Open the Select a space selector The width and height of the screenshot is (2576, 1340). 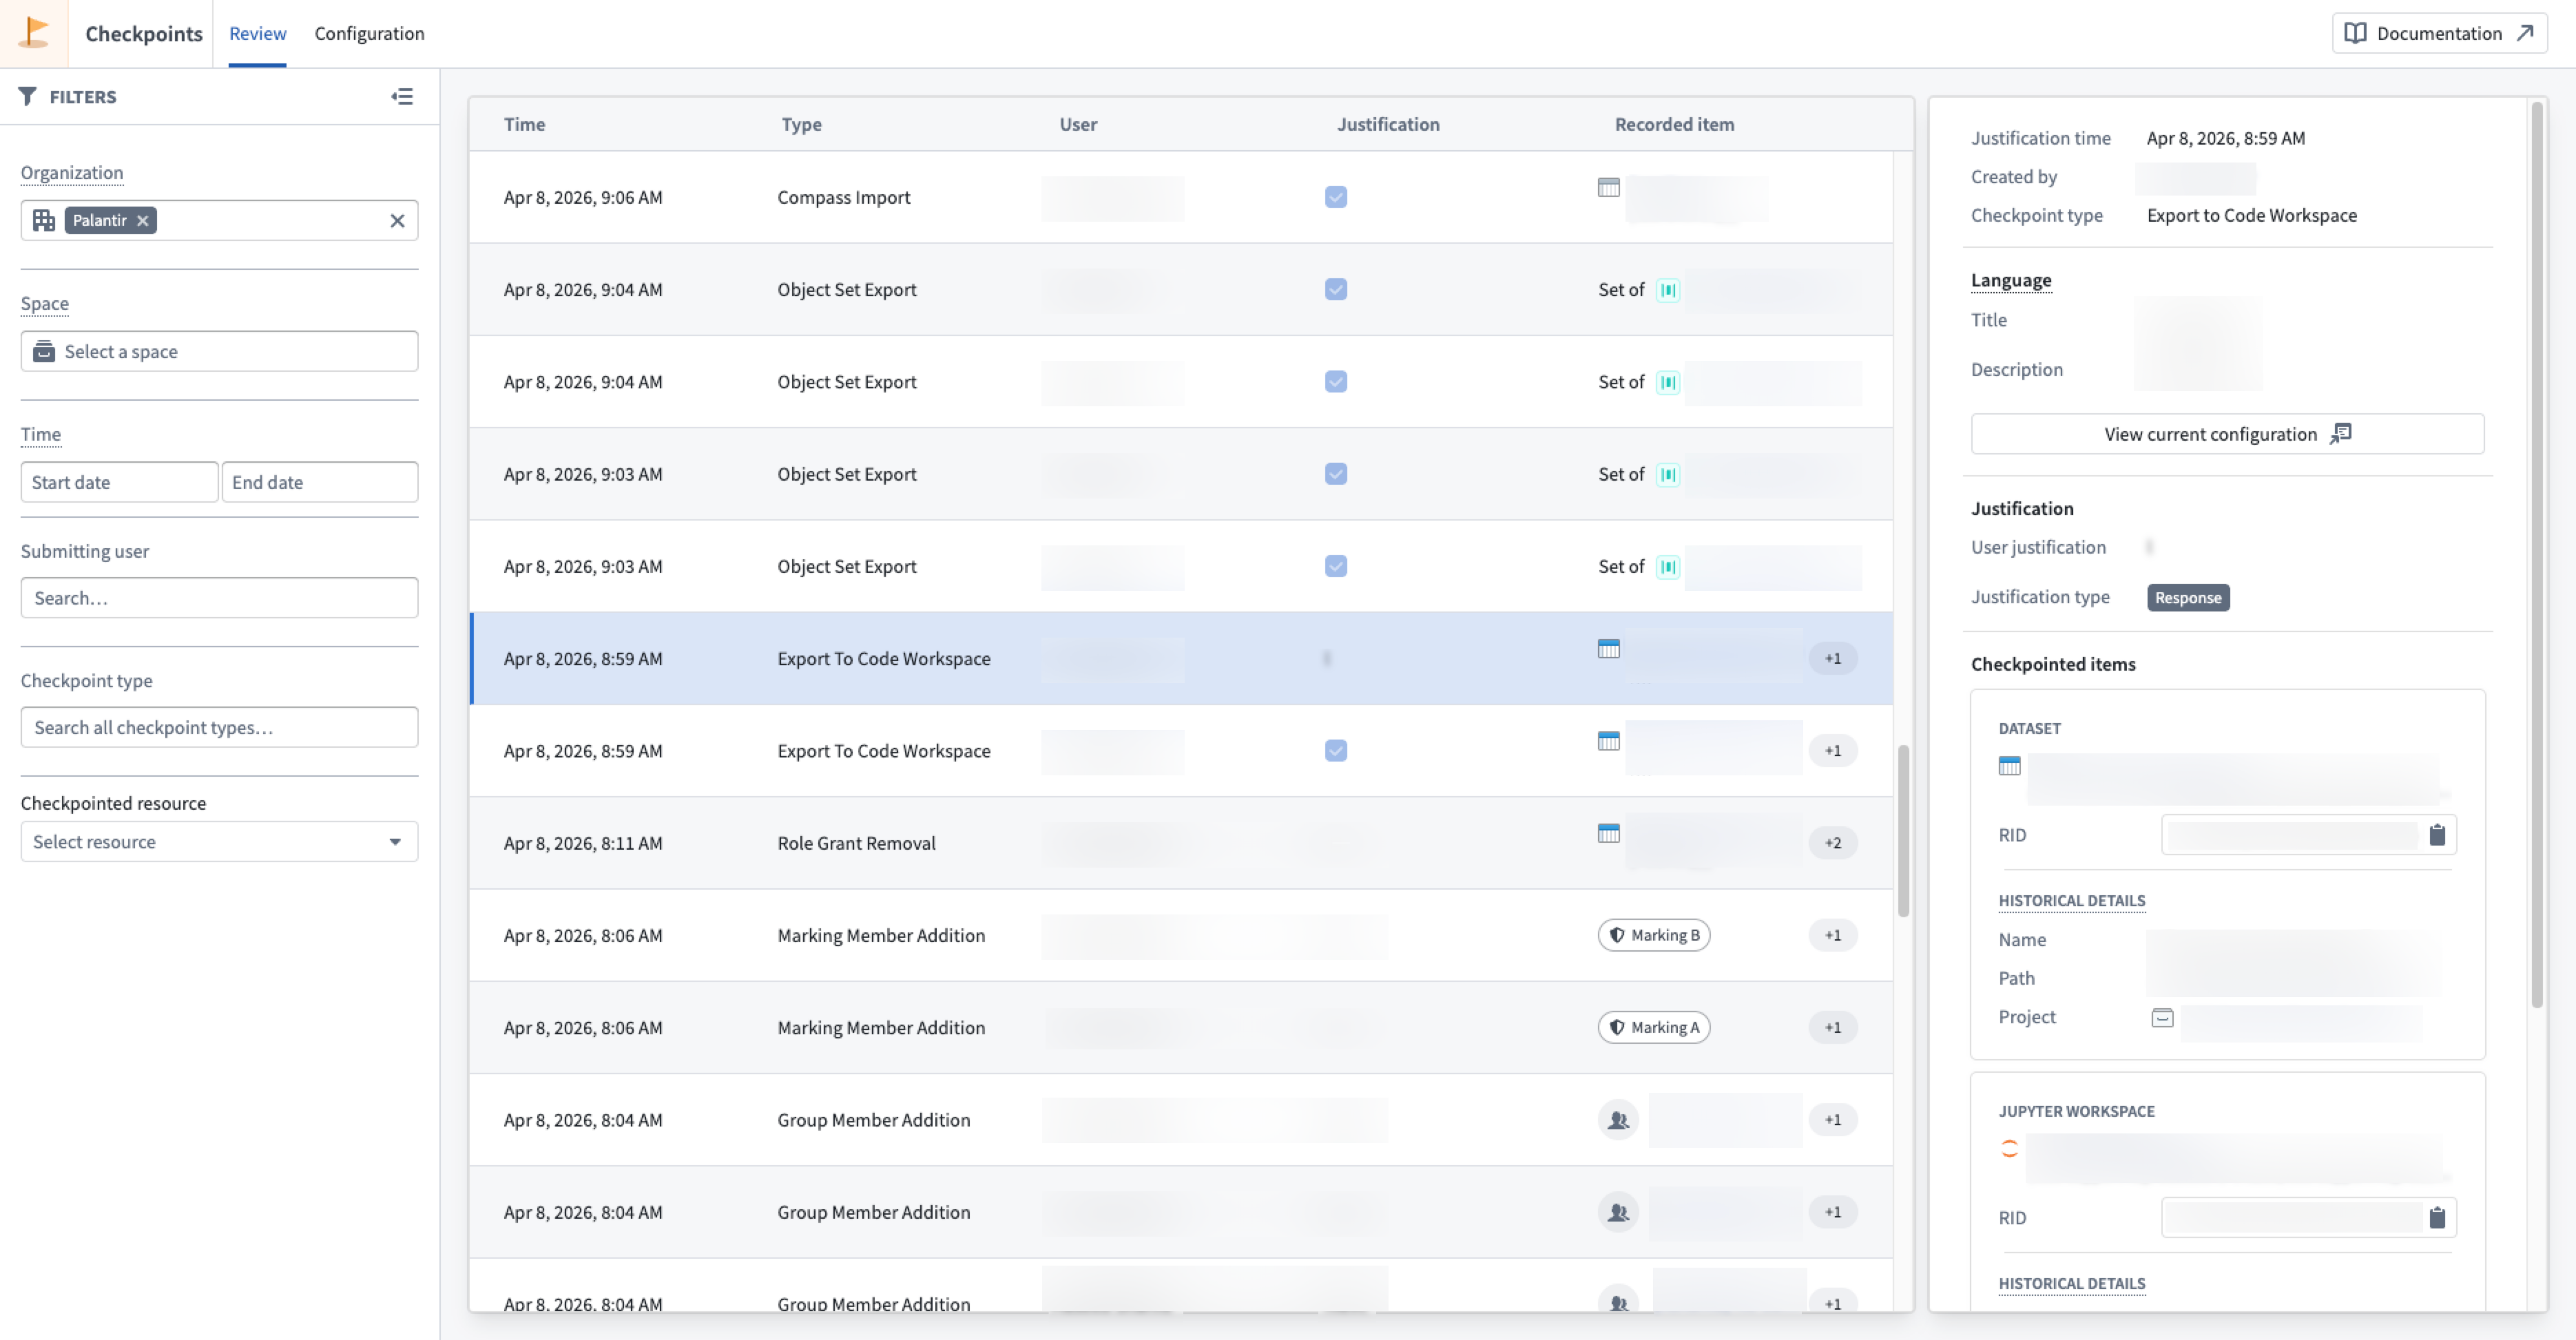pyautogui.click(x=219, y=351)
